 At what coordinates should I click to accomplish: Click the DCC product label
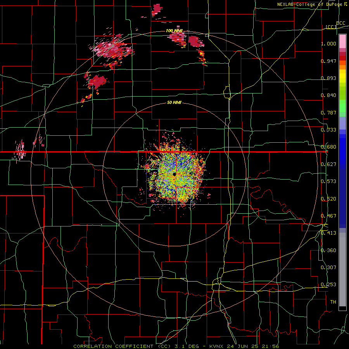(x=340, y=23)
